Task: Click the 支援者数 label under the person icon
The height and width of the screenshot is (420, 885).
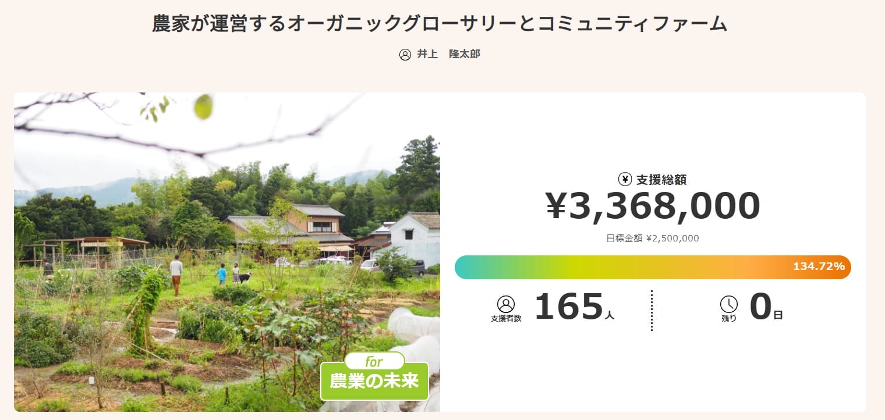Action: pos(506,319)
